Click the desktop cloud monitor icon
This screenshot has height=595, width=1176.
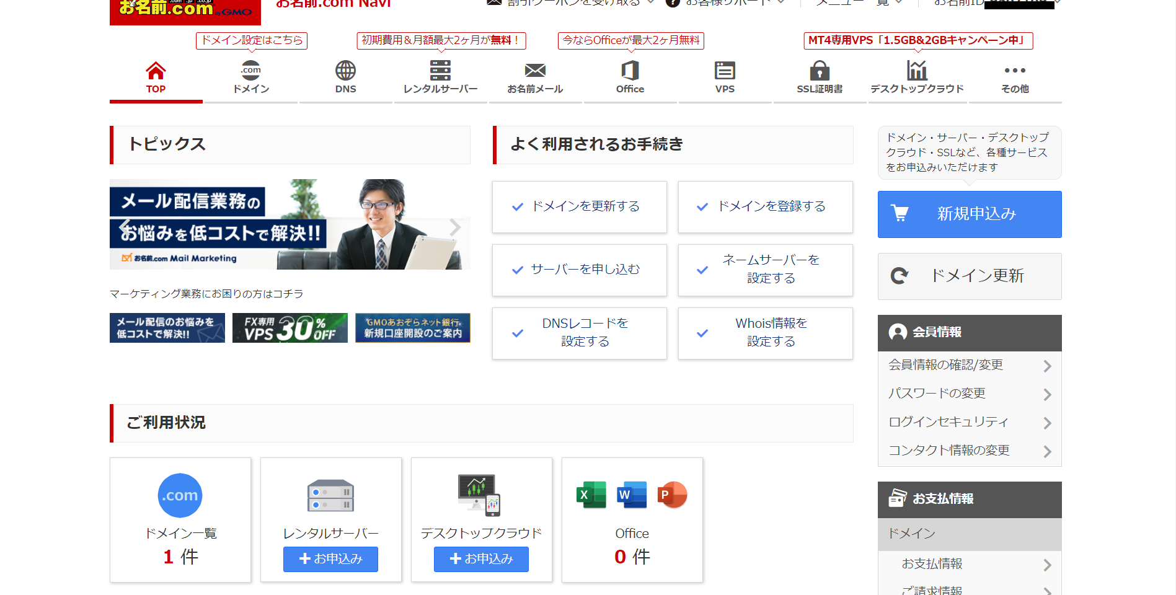click(479, 495)
